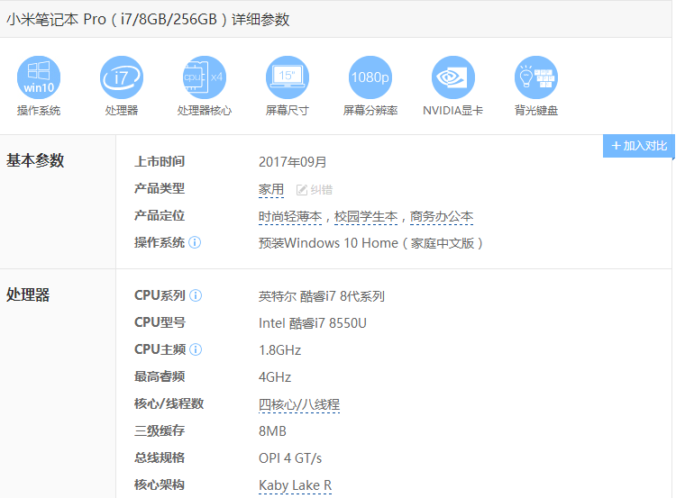Click the 15-inch screen size icon
The image size is (676, 498).
[288, 77]
